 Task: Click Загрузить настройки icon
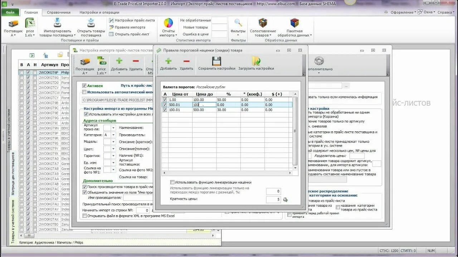coord(256,61)
